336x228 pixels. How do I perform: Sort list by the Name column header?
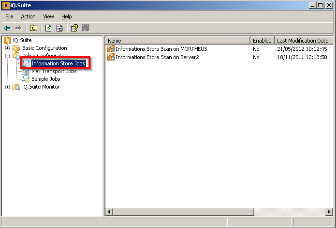pyautogui.click(x=177, y=41)
